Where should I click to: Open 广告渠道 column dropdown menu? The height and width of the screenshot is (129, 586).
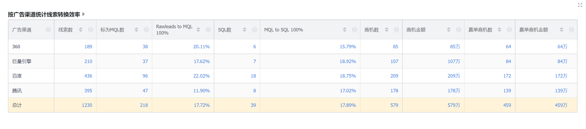(x=48, y=30)
